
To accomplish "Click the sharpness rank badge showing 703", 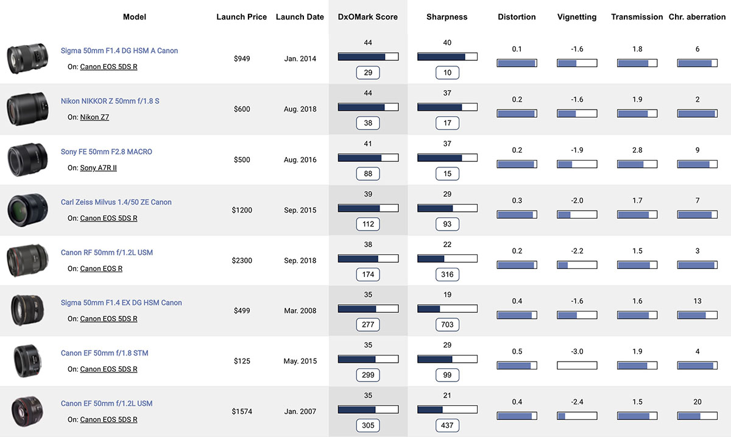I will (x=447, y=324).
